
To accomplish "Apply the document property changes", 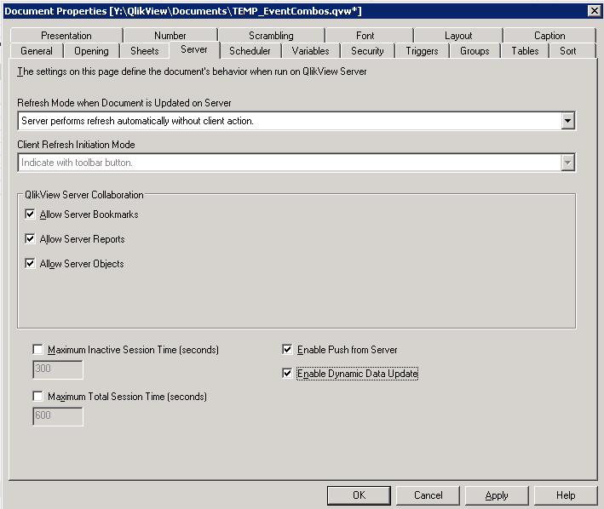I will 497,495.
